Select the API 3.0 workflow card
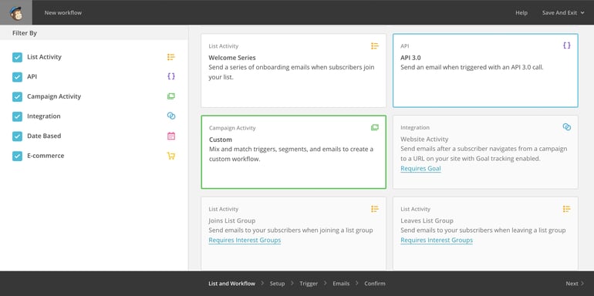The image size is (594, 296). coord(485,71)
